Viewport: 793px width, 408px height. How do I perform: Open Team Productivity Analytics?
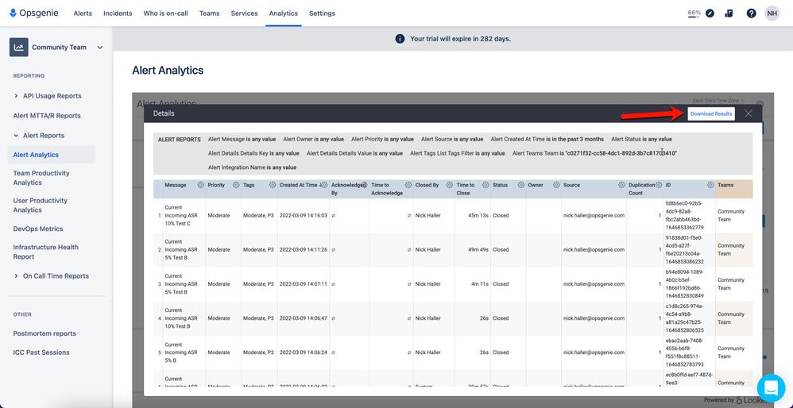(x=41, y=178)
